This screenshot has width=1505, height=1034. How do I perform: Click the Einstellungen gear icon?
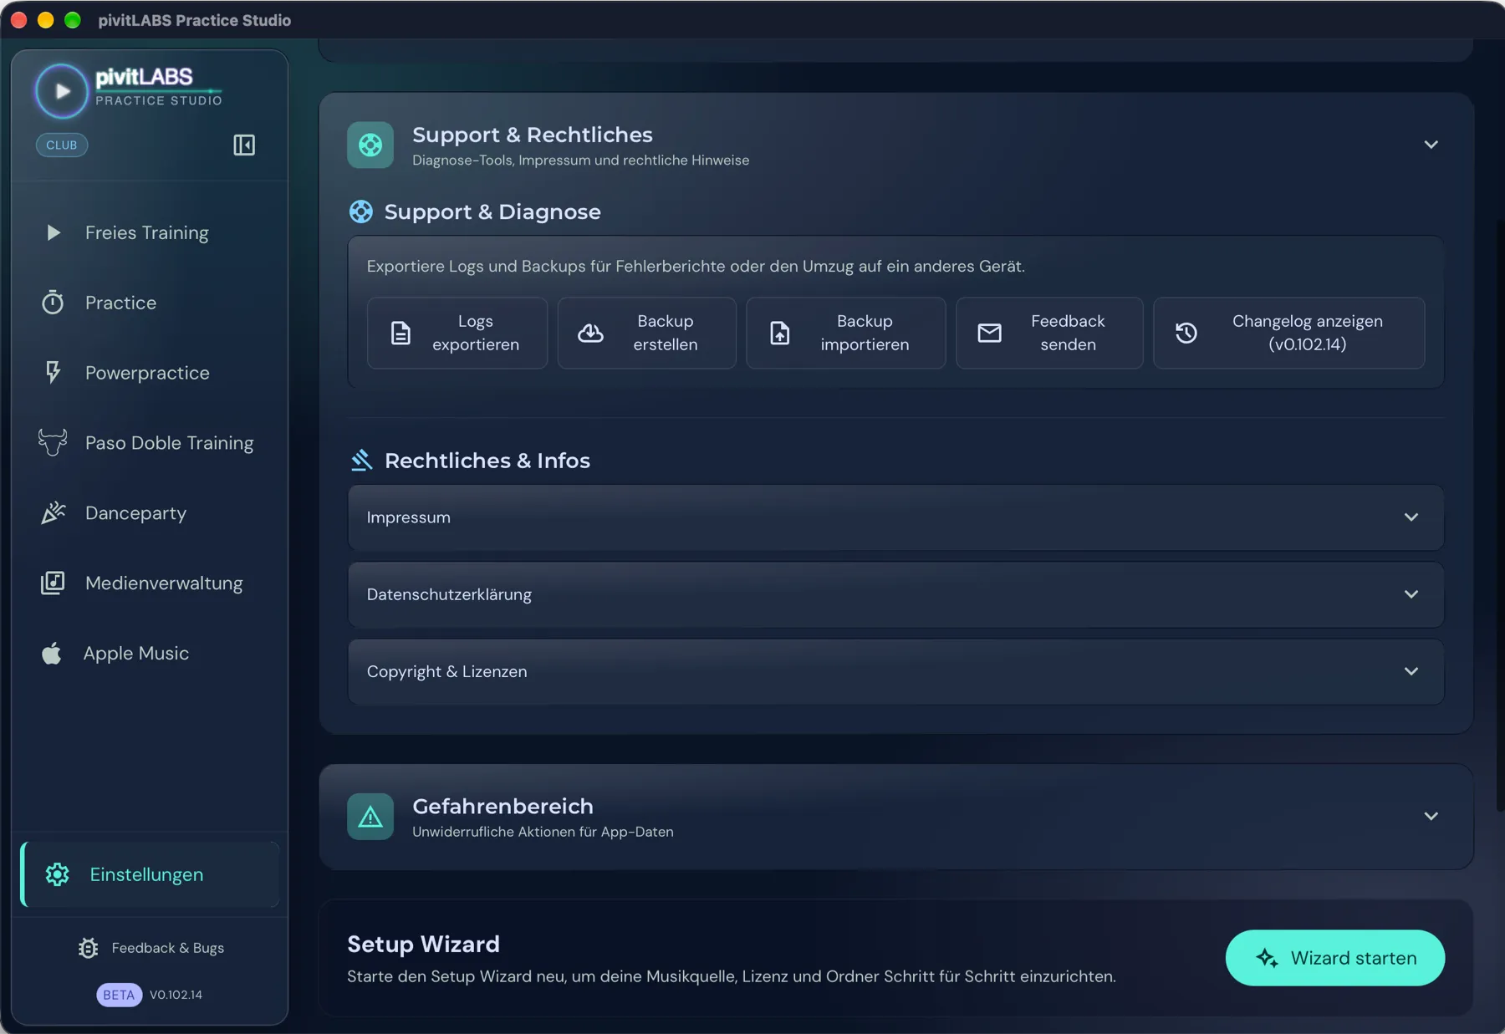click(57, 874)
